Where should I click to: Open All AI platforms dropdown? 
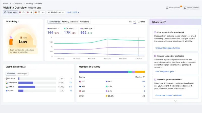pyautogui.click(x=56, y=12)
